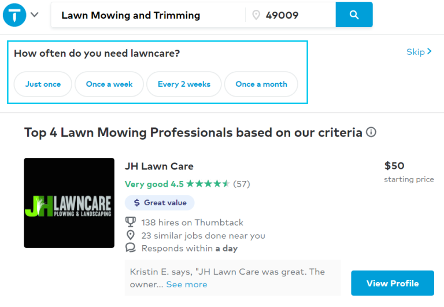Choose Every 2 weeks frequency
Image resolution: width=444 pixels, height=307 pixels.
pyautogui.click(x=184, y=84)
